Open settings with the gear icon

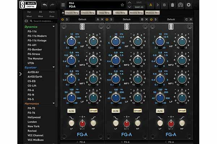coord(188,5)
